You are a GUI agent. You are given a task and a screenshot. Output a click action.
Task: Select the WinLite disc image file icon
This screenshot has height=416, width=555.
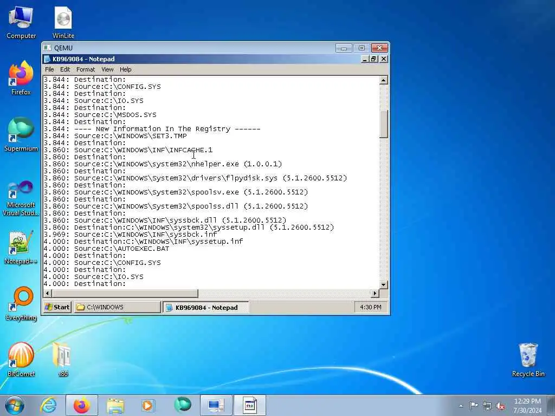click(x=63, y=23)
